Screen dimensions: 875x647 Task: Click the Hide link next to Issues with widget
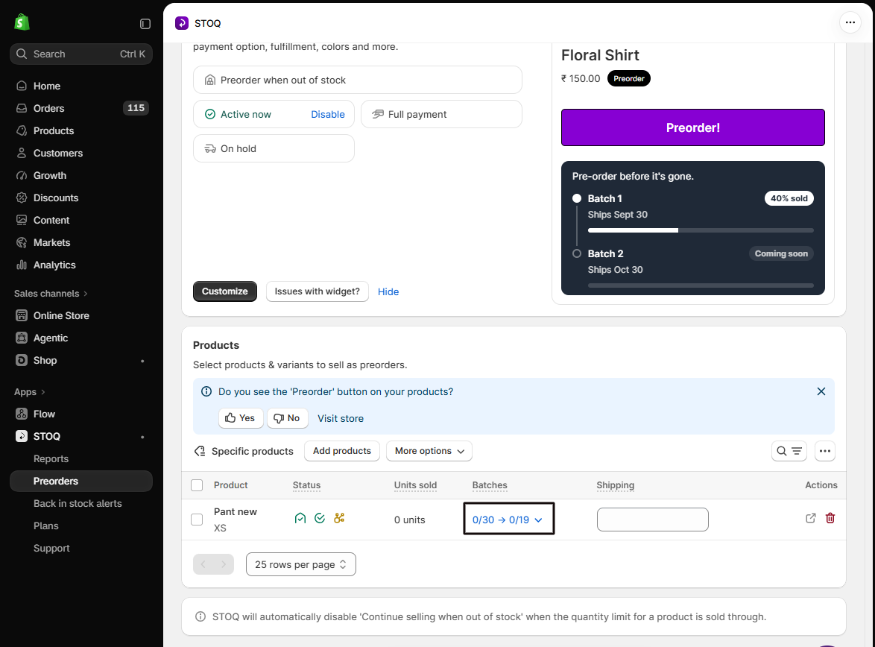[x=388, y=292]
